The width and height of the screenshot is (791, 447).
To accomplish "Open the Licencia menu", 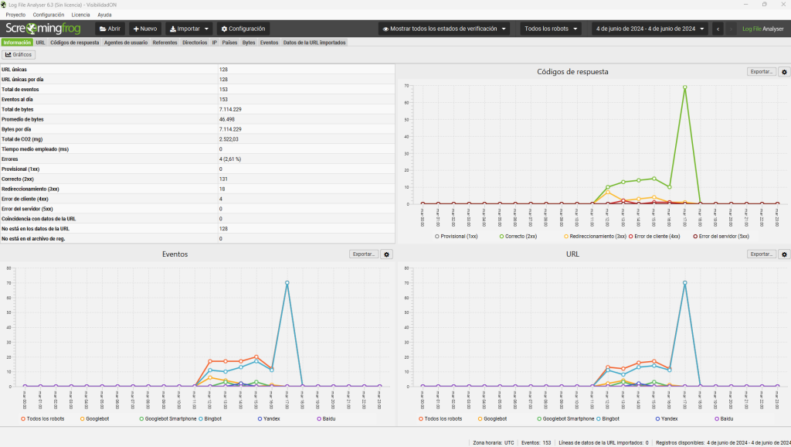I will click(80, 15).
